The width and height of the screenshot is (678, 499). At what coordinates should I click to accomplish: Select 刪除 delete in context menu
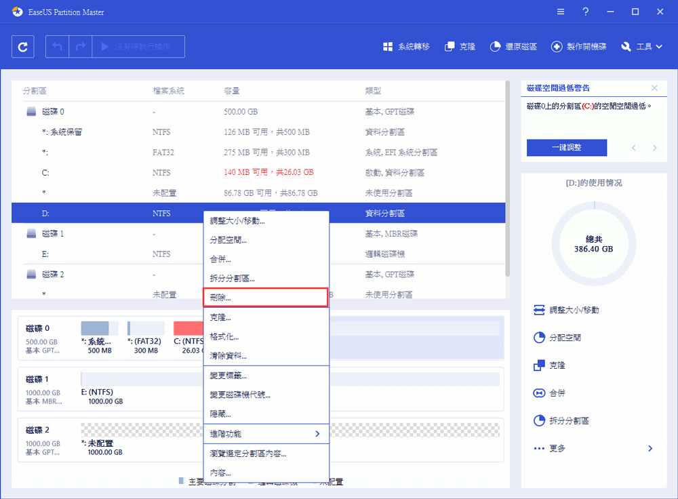pyautogui.click(x=266, y=298)
